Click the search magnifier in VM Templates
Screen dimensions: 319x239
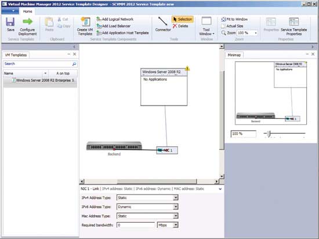coord(74,64)
